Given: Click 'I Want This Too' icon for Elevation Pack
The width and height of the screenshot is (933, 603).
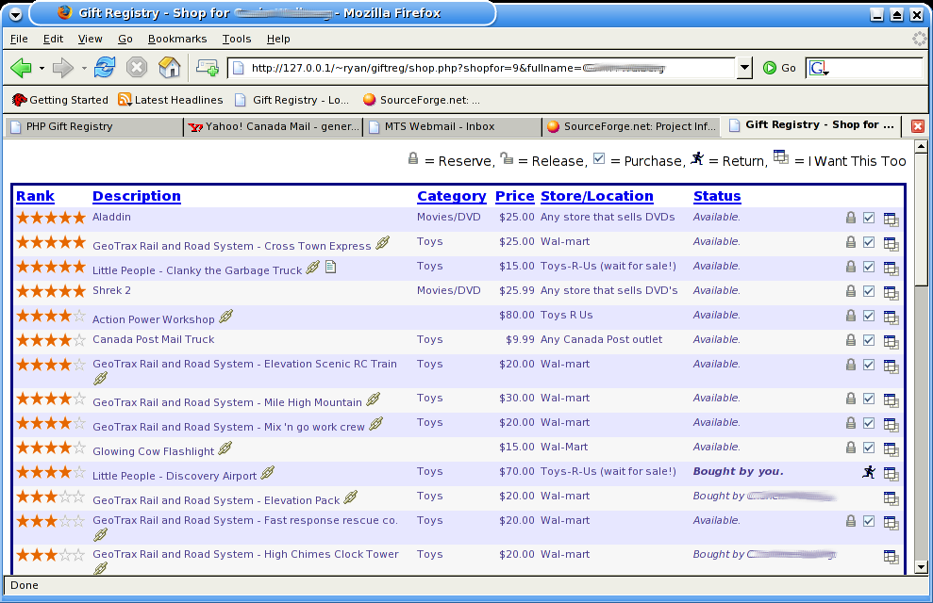Looking at the screenshot, I should point(891,497).
